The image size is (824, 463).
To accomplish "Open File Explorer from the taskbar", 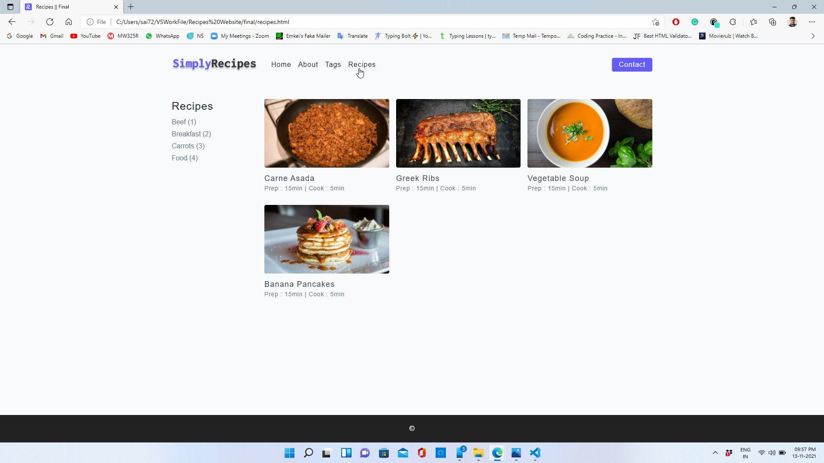I will (x=479, y=453).
